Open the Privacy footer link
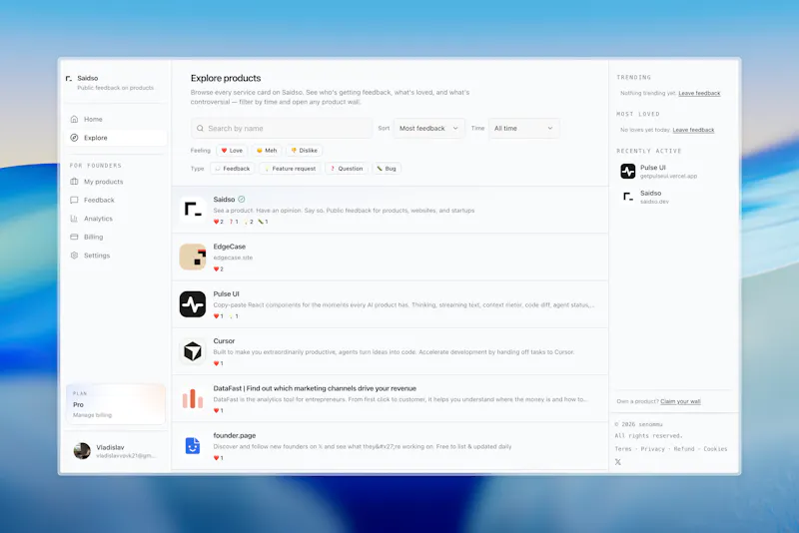Screen dimensions: 799x533 tap(653, 449)
